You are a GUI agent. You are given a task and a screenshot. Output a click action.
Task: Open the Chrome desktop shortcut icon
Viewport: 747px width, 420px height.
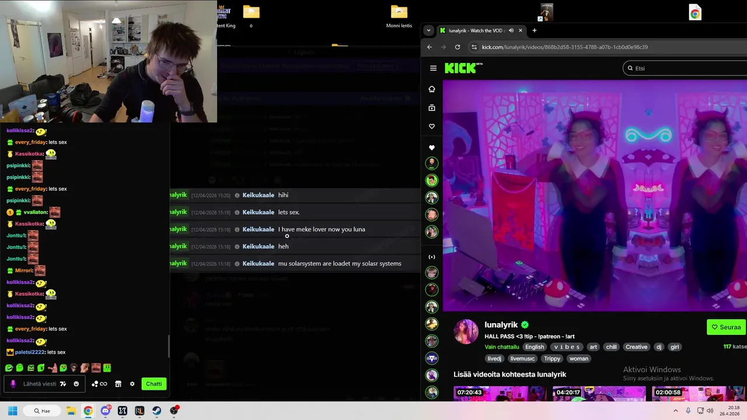tap(695, 13)
